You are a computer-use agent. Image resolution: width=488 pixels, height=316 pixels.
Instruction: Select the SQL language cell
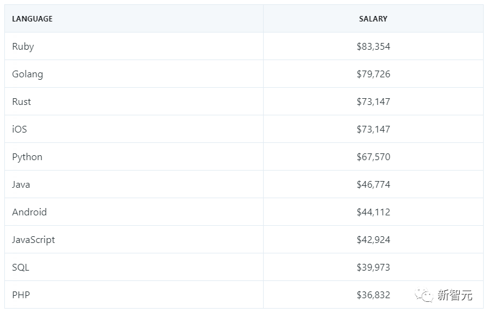click(21, 268)
